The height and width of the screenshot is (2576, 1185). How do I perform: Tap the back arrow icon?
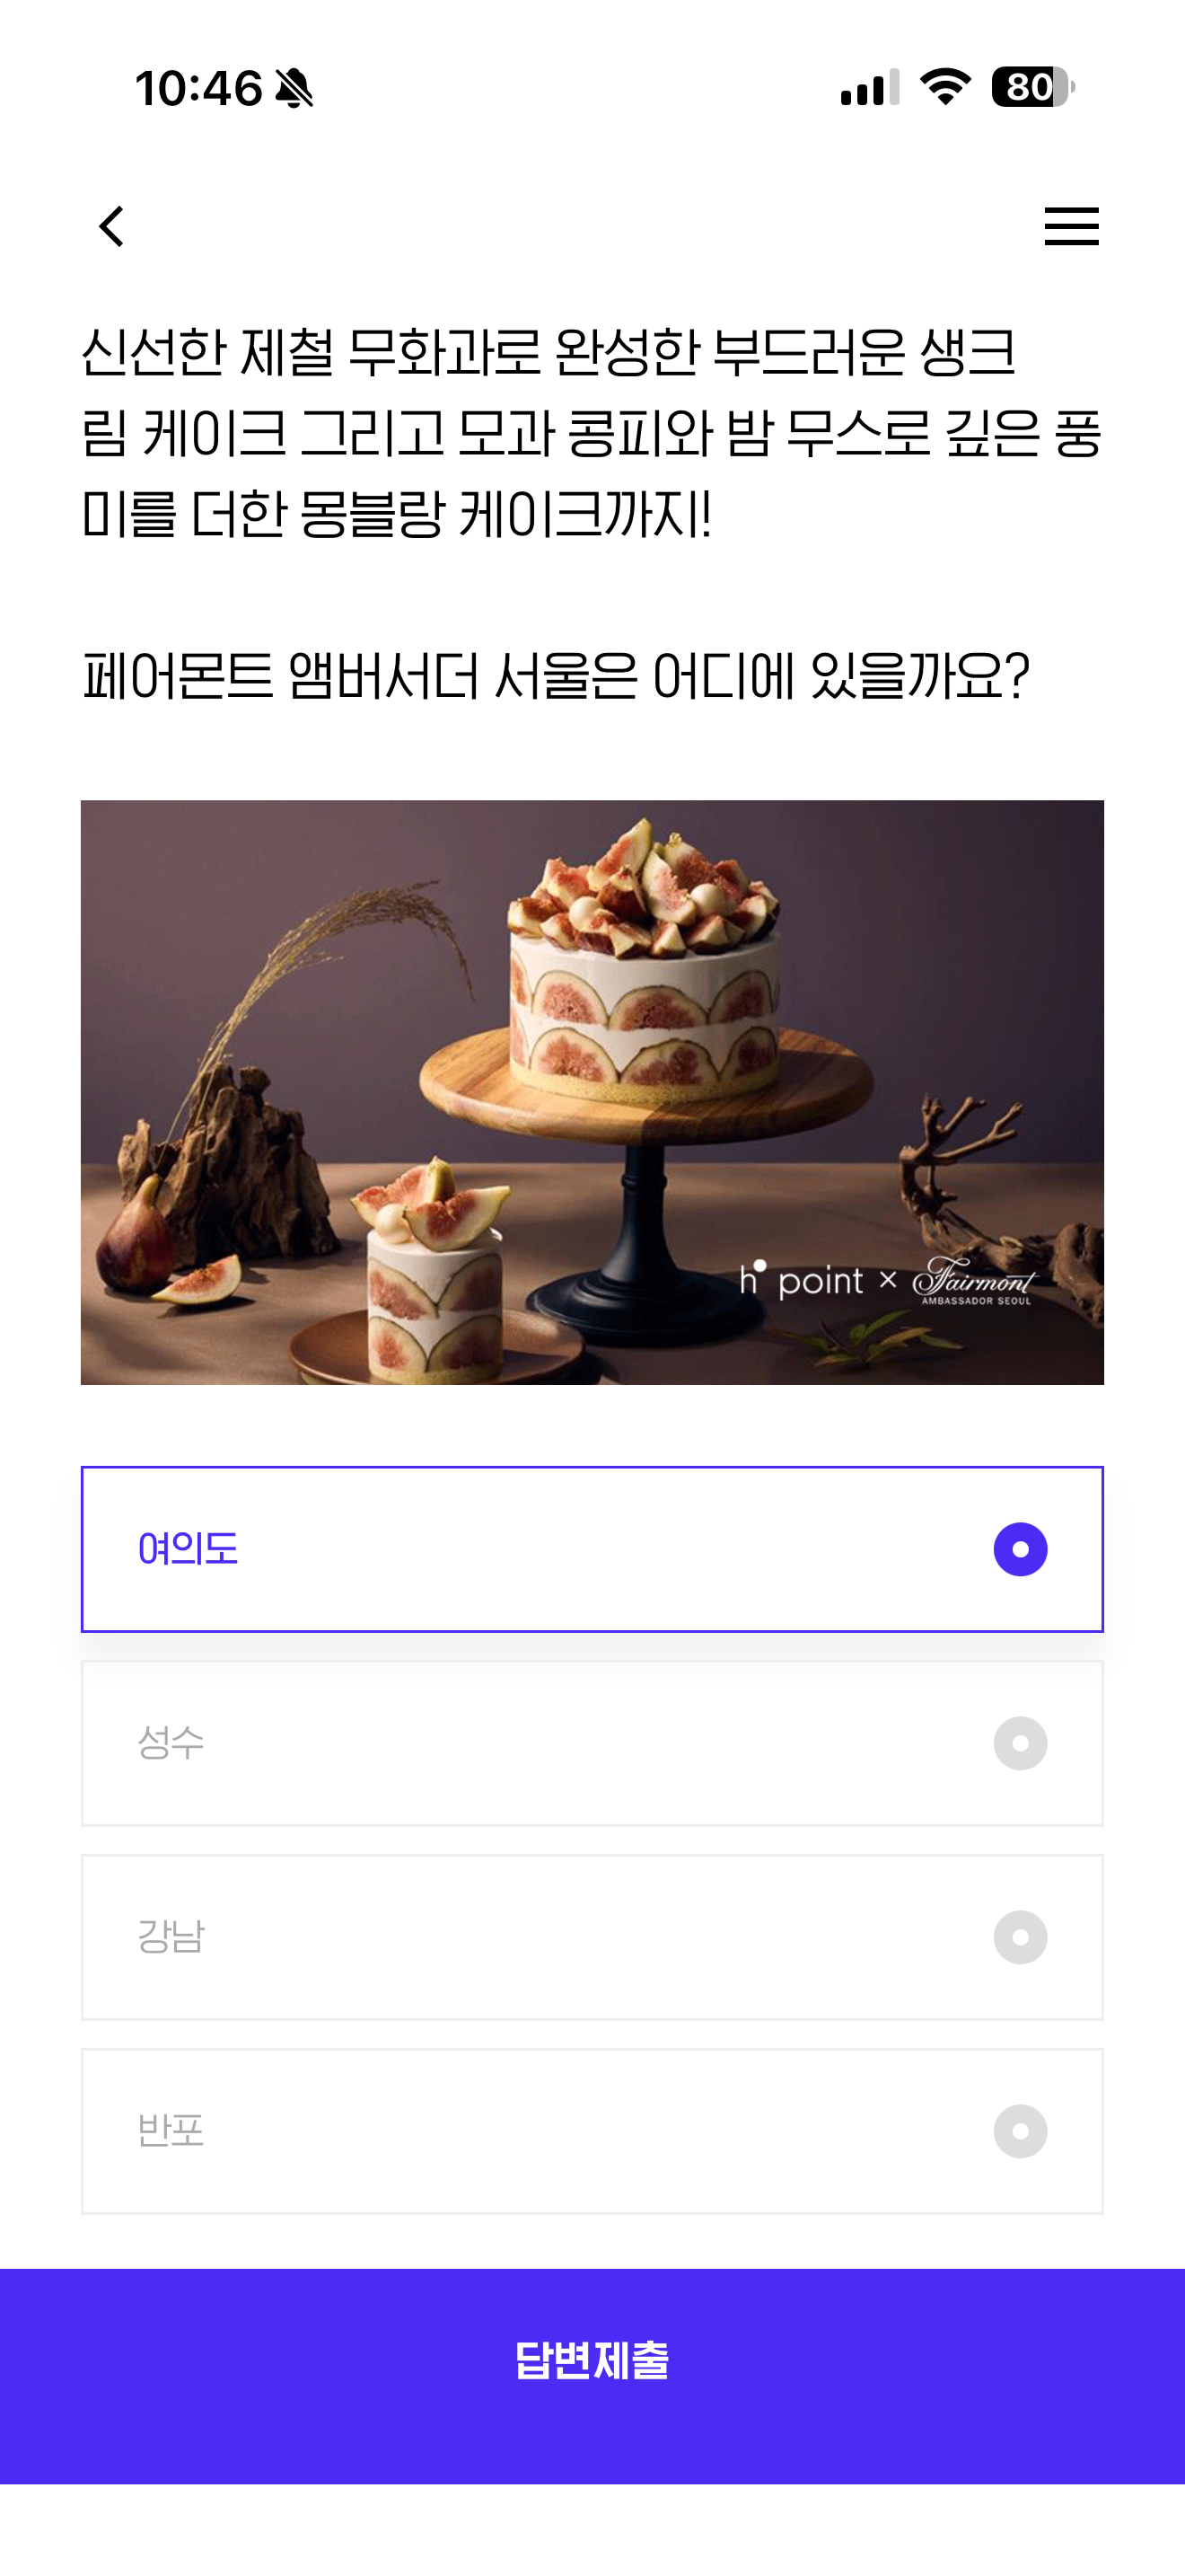(x=112, y=226)
